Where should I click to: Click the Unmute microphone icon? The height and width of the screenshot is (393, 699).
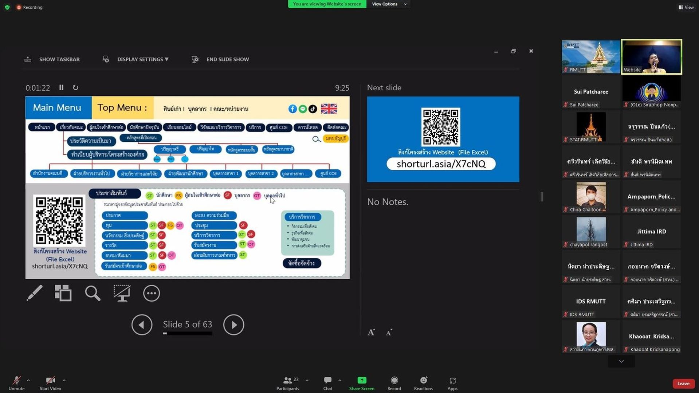coord(16,381)
